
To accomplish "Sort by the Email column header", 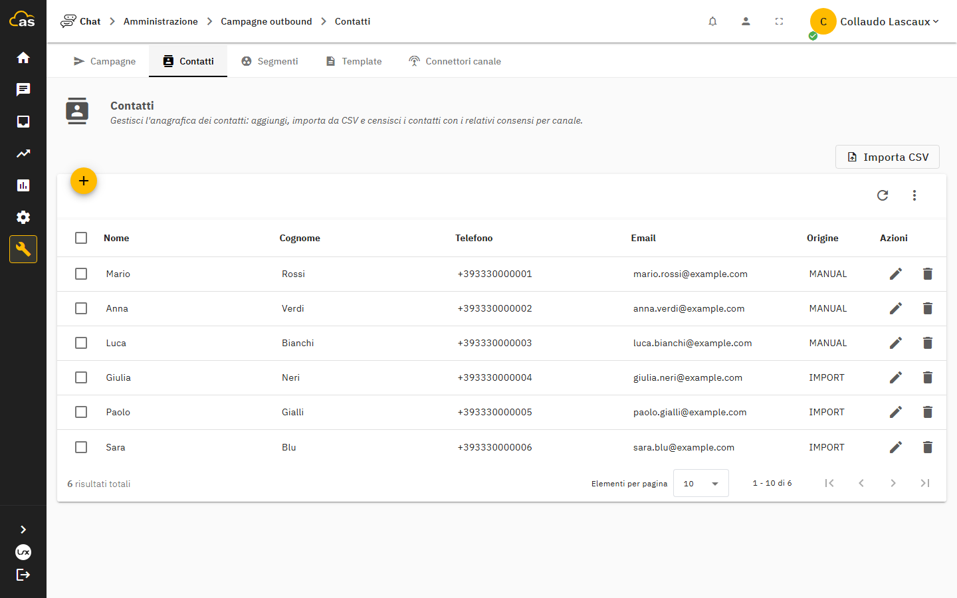I will (643, 238).
